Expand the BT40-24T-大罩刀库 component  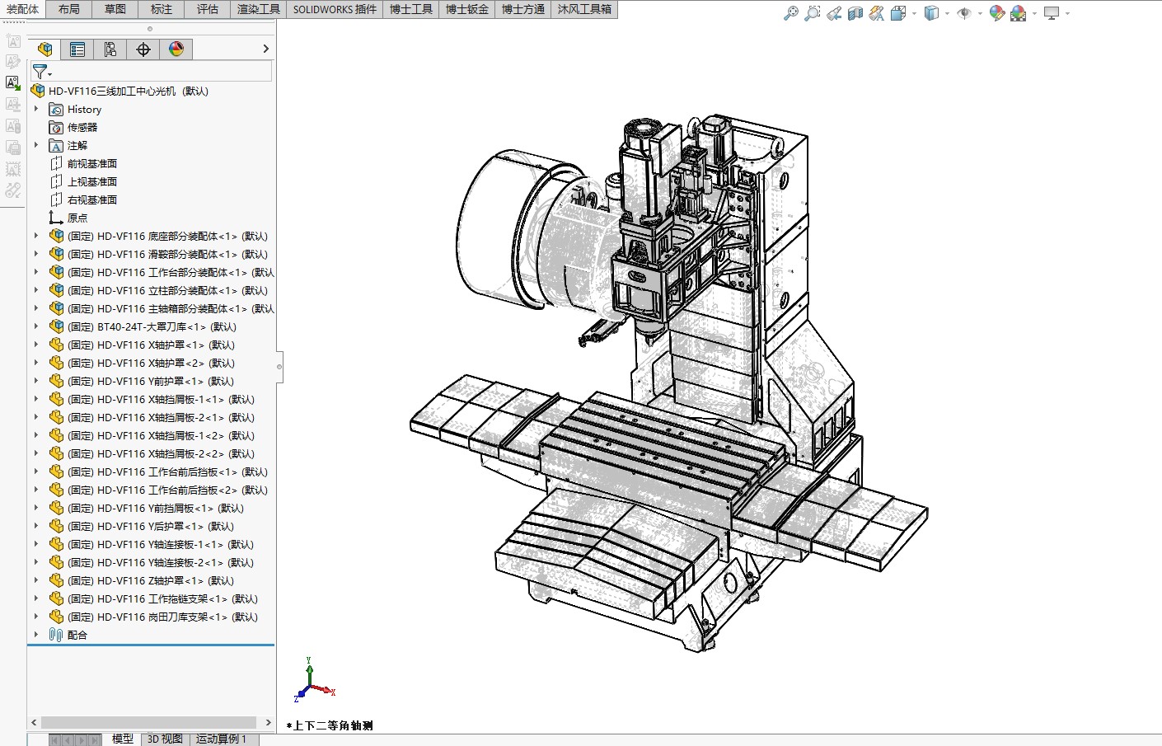pyautogui.click(x=35, y=326)
